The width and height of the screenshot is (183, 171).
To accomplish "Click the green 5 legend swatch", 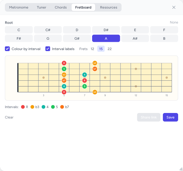I will click(53, 107).
